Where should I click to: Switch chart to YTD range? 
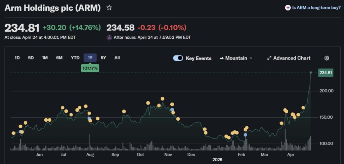click(x=75, y=58)
